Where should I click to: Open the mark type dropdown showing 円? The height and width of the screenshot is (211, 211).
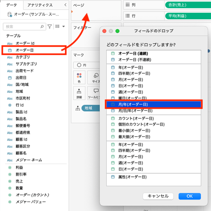pos(87,65)
